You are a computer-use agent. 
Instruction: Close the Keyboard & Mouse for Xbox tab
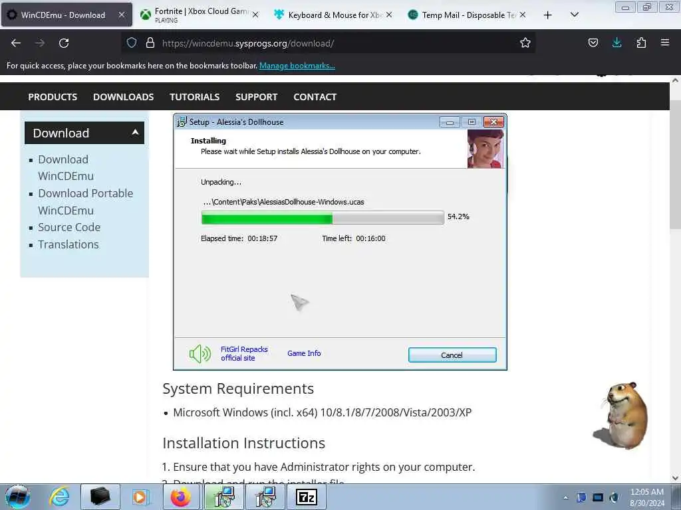389,15
